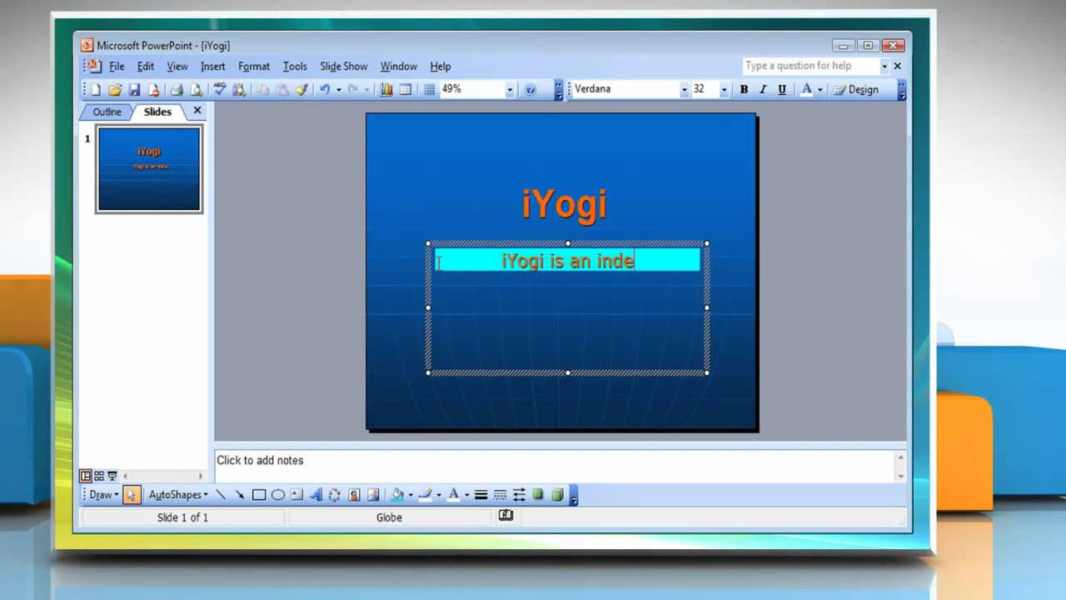Save the presentation with the floppy icon
The width and height of the screenshot is (1066, 600).
(x=134, y=89)
